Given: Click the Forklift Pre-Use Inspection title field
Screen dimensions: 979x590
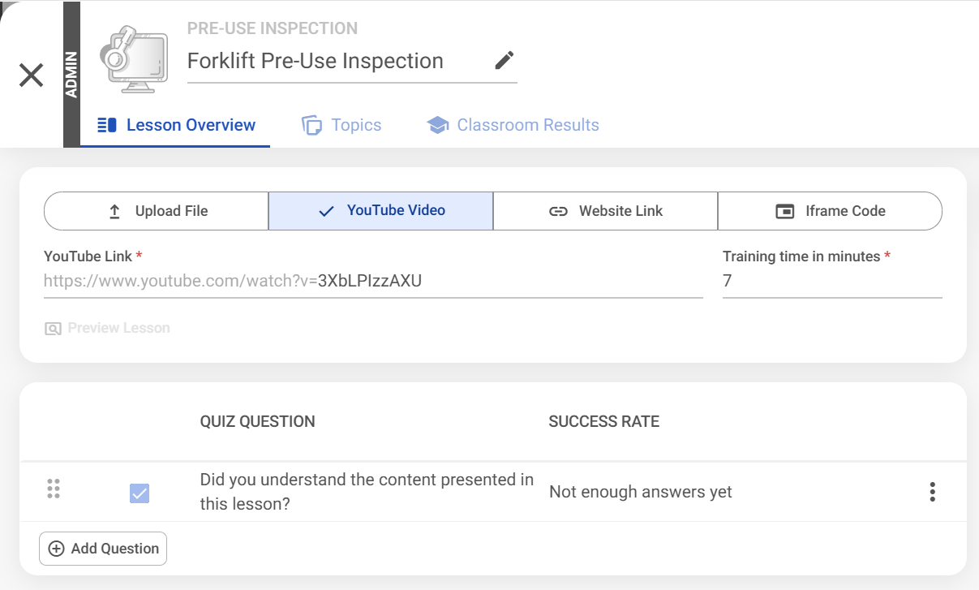Looking at the screenshot, I should [333, 62].
